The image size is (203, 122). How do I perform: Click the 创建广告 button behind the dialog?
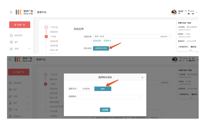(x=19, y=72)
